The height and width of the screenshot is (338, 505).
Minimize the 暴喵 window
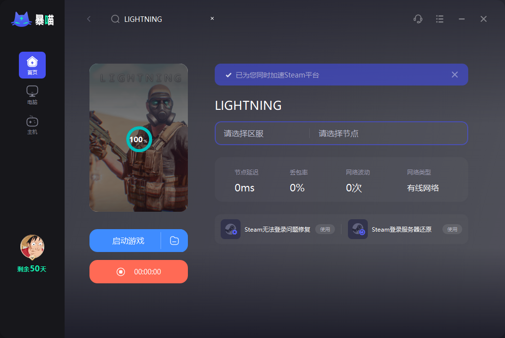coord(462,19)
